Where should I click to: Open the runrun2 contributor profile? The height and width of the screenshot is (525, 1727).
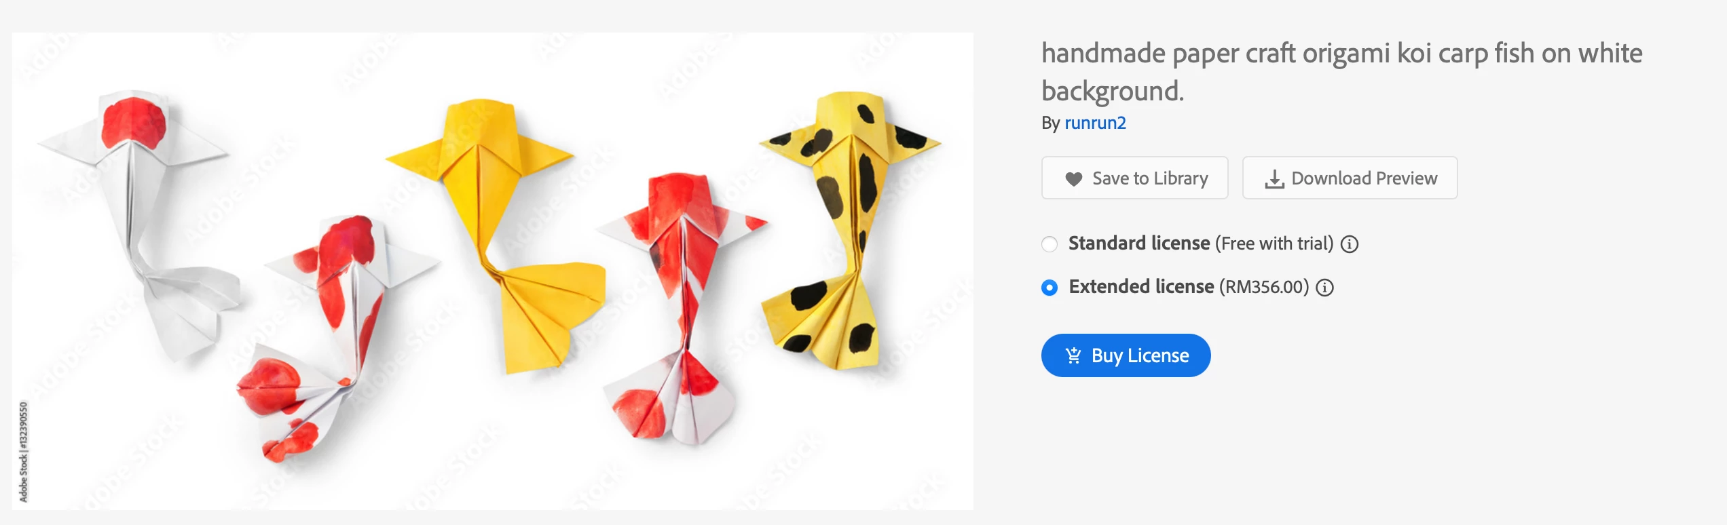1095,123
